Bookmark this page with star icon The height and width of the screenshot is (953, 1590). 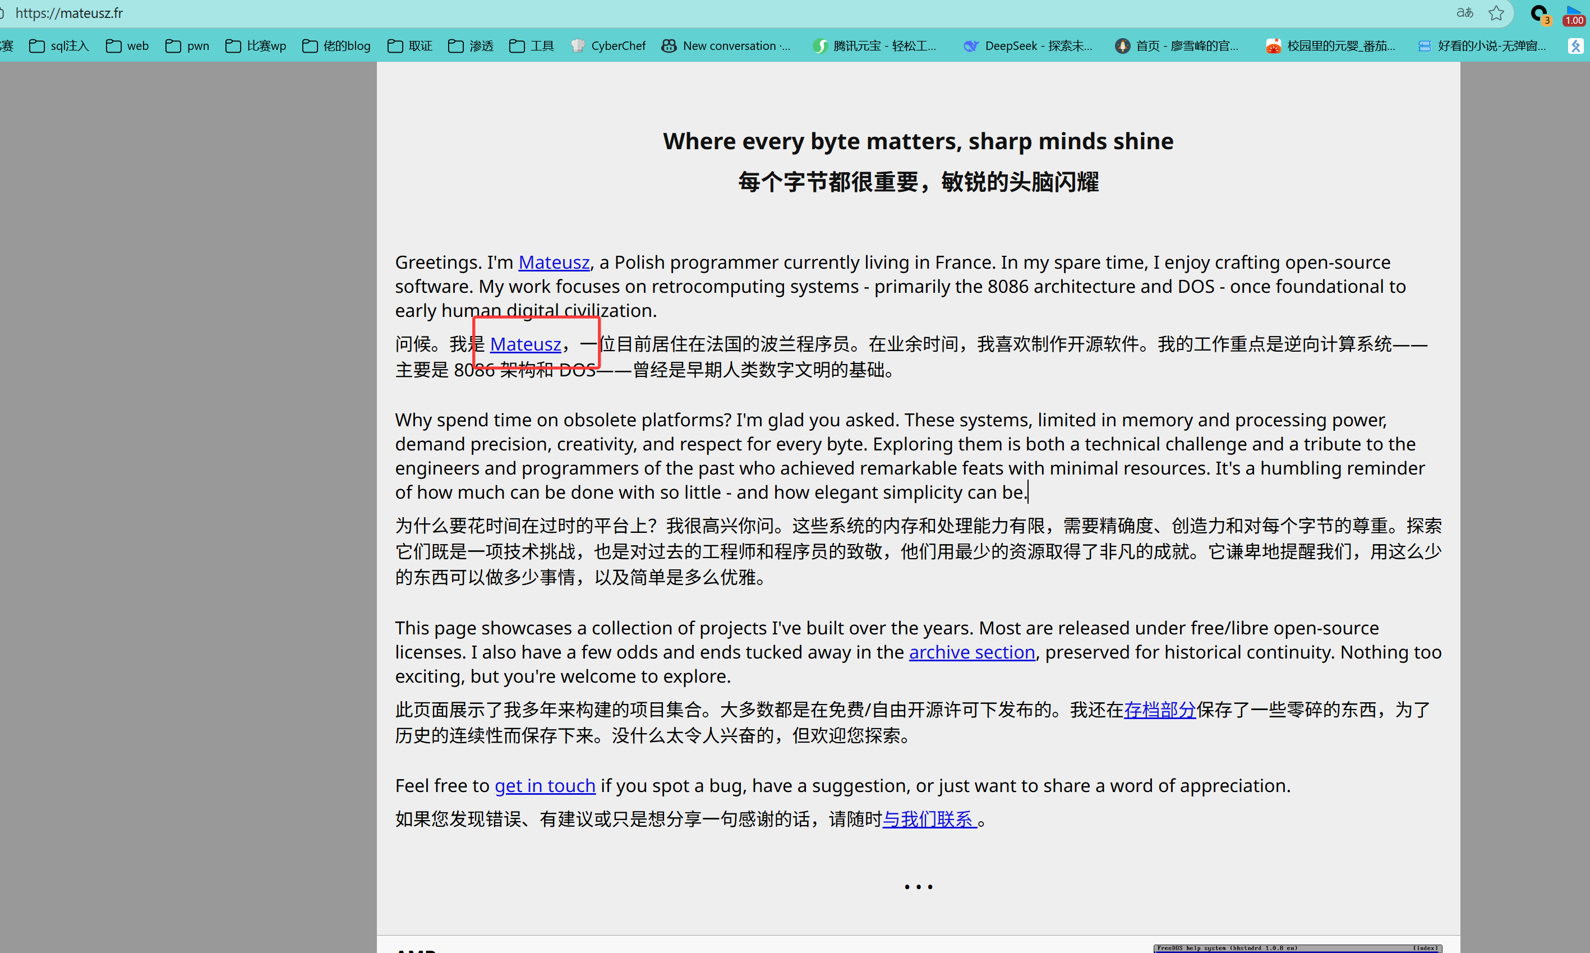1496,13
